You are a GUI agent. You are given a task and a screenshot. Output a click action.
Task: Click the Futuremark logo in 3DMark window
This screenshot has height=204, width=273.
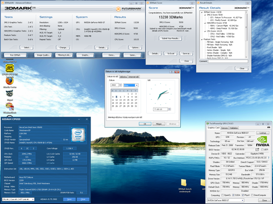[129, 8]
